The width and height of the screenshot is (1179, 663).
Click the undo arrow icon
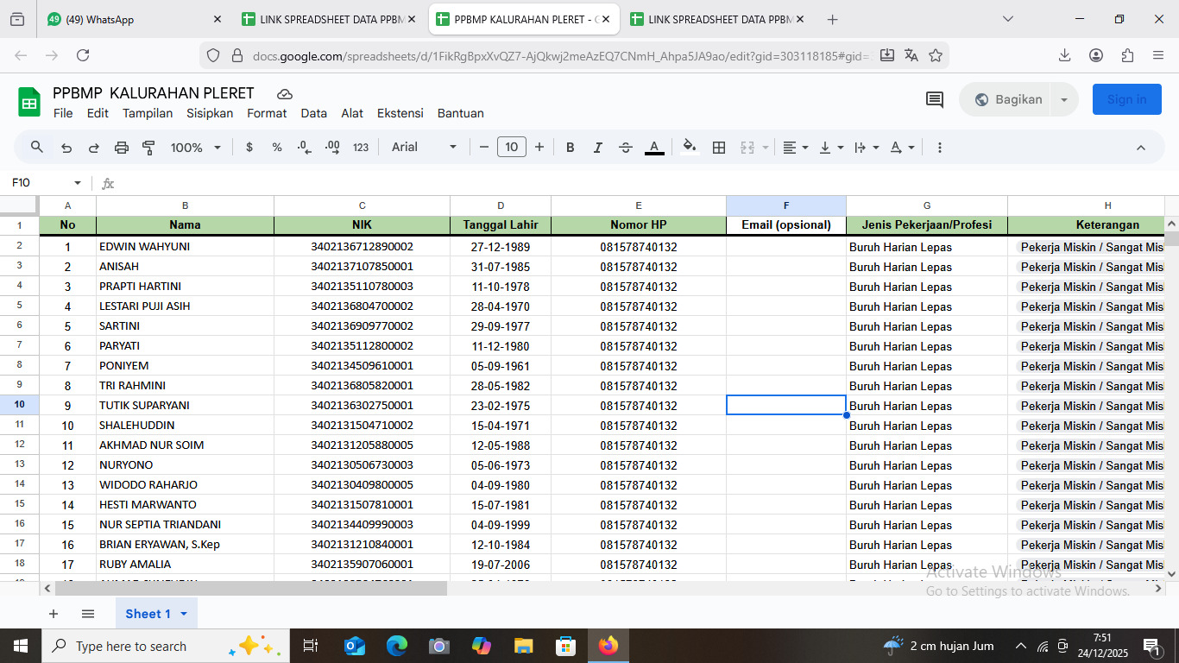tap(66, 148)
